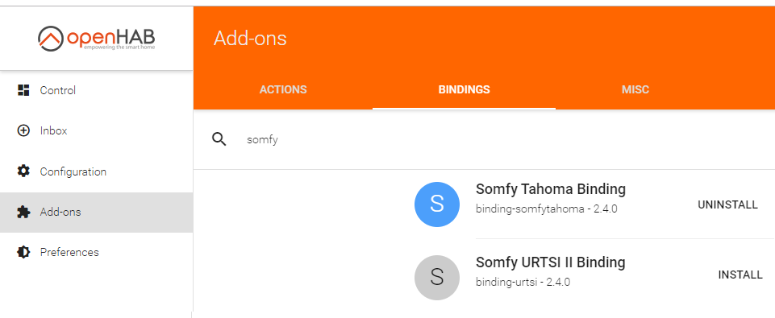
Task: Open the Somfy Tahoma Binding title
Action: click(551, 189)
